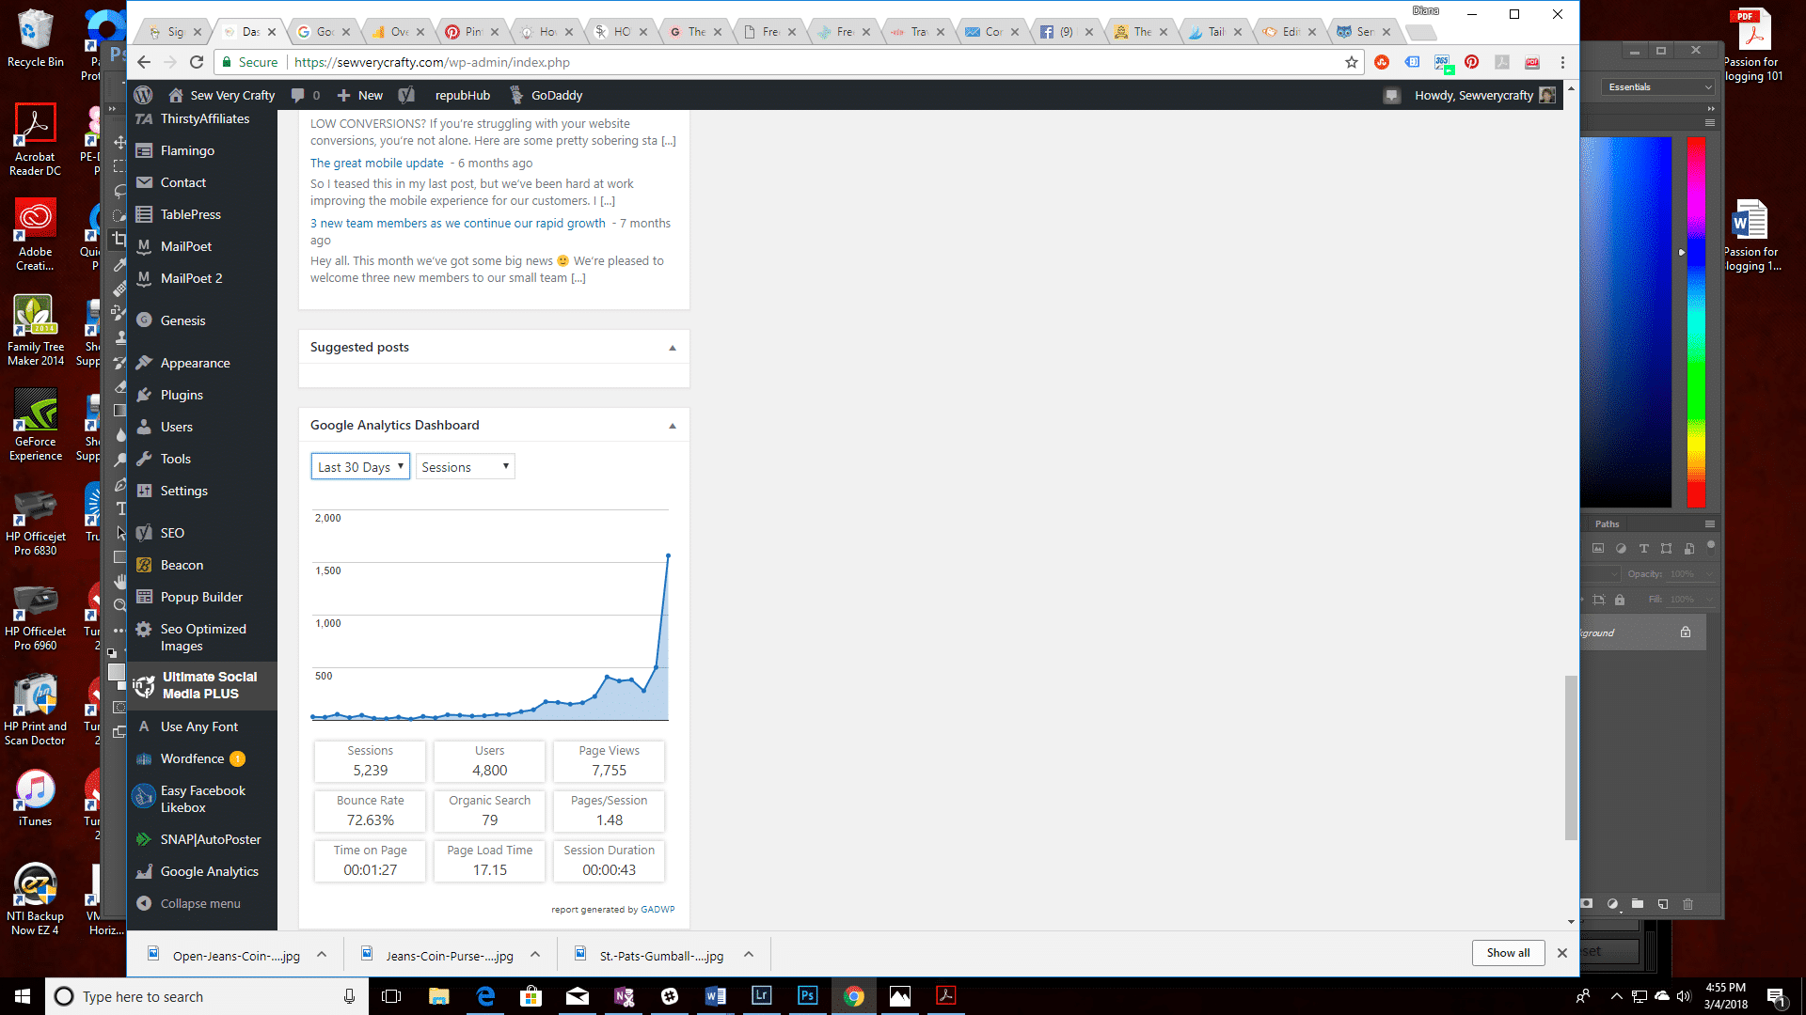
Task: Open the WordPress logo menu
Action: [x=143, y=95]
